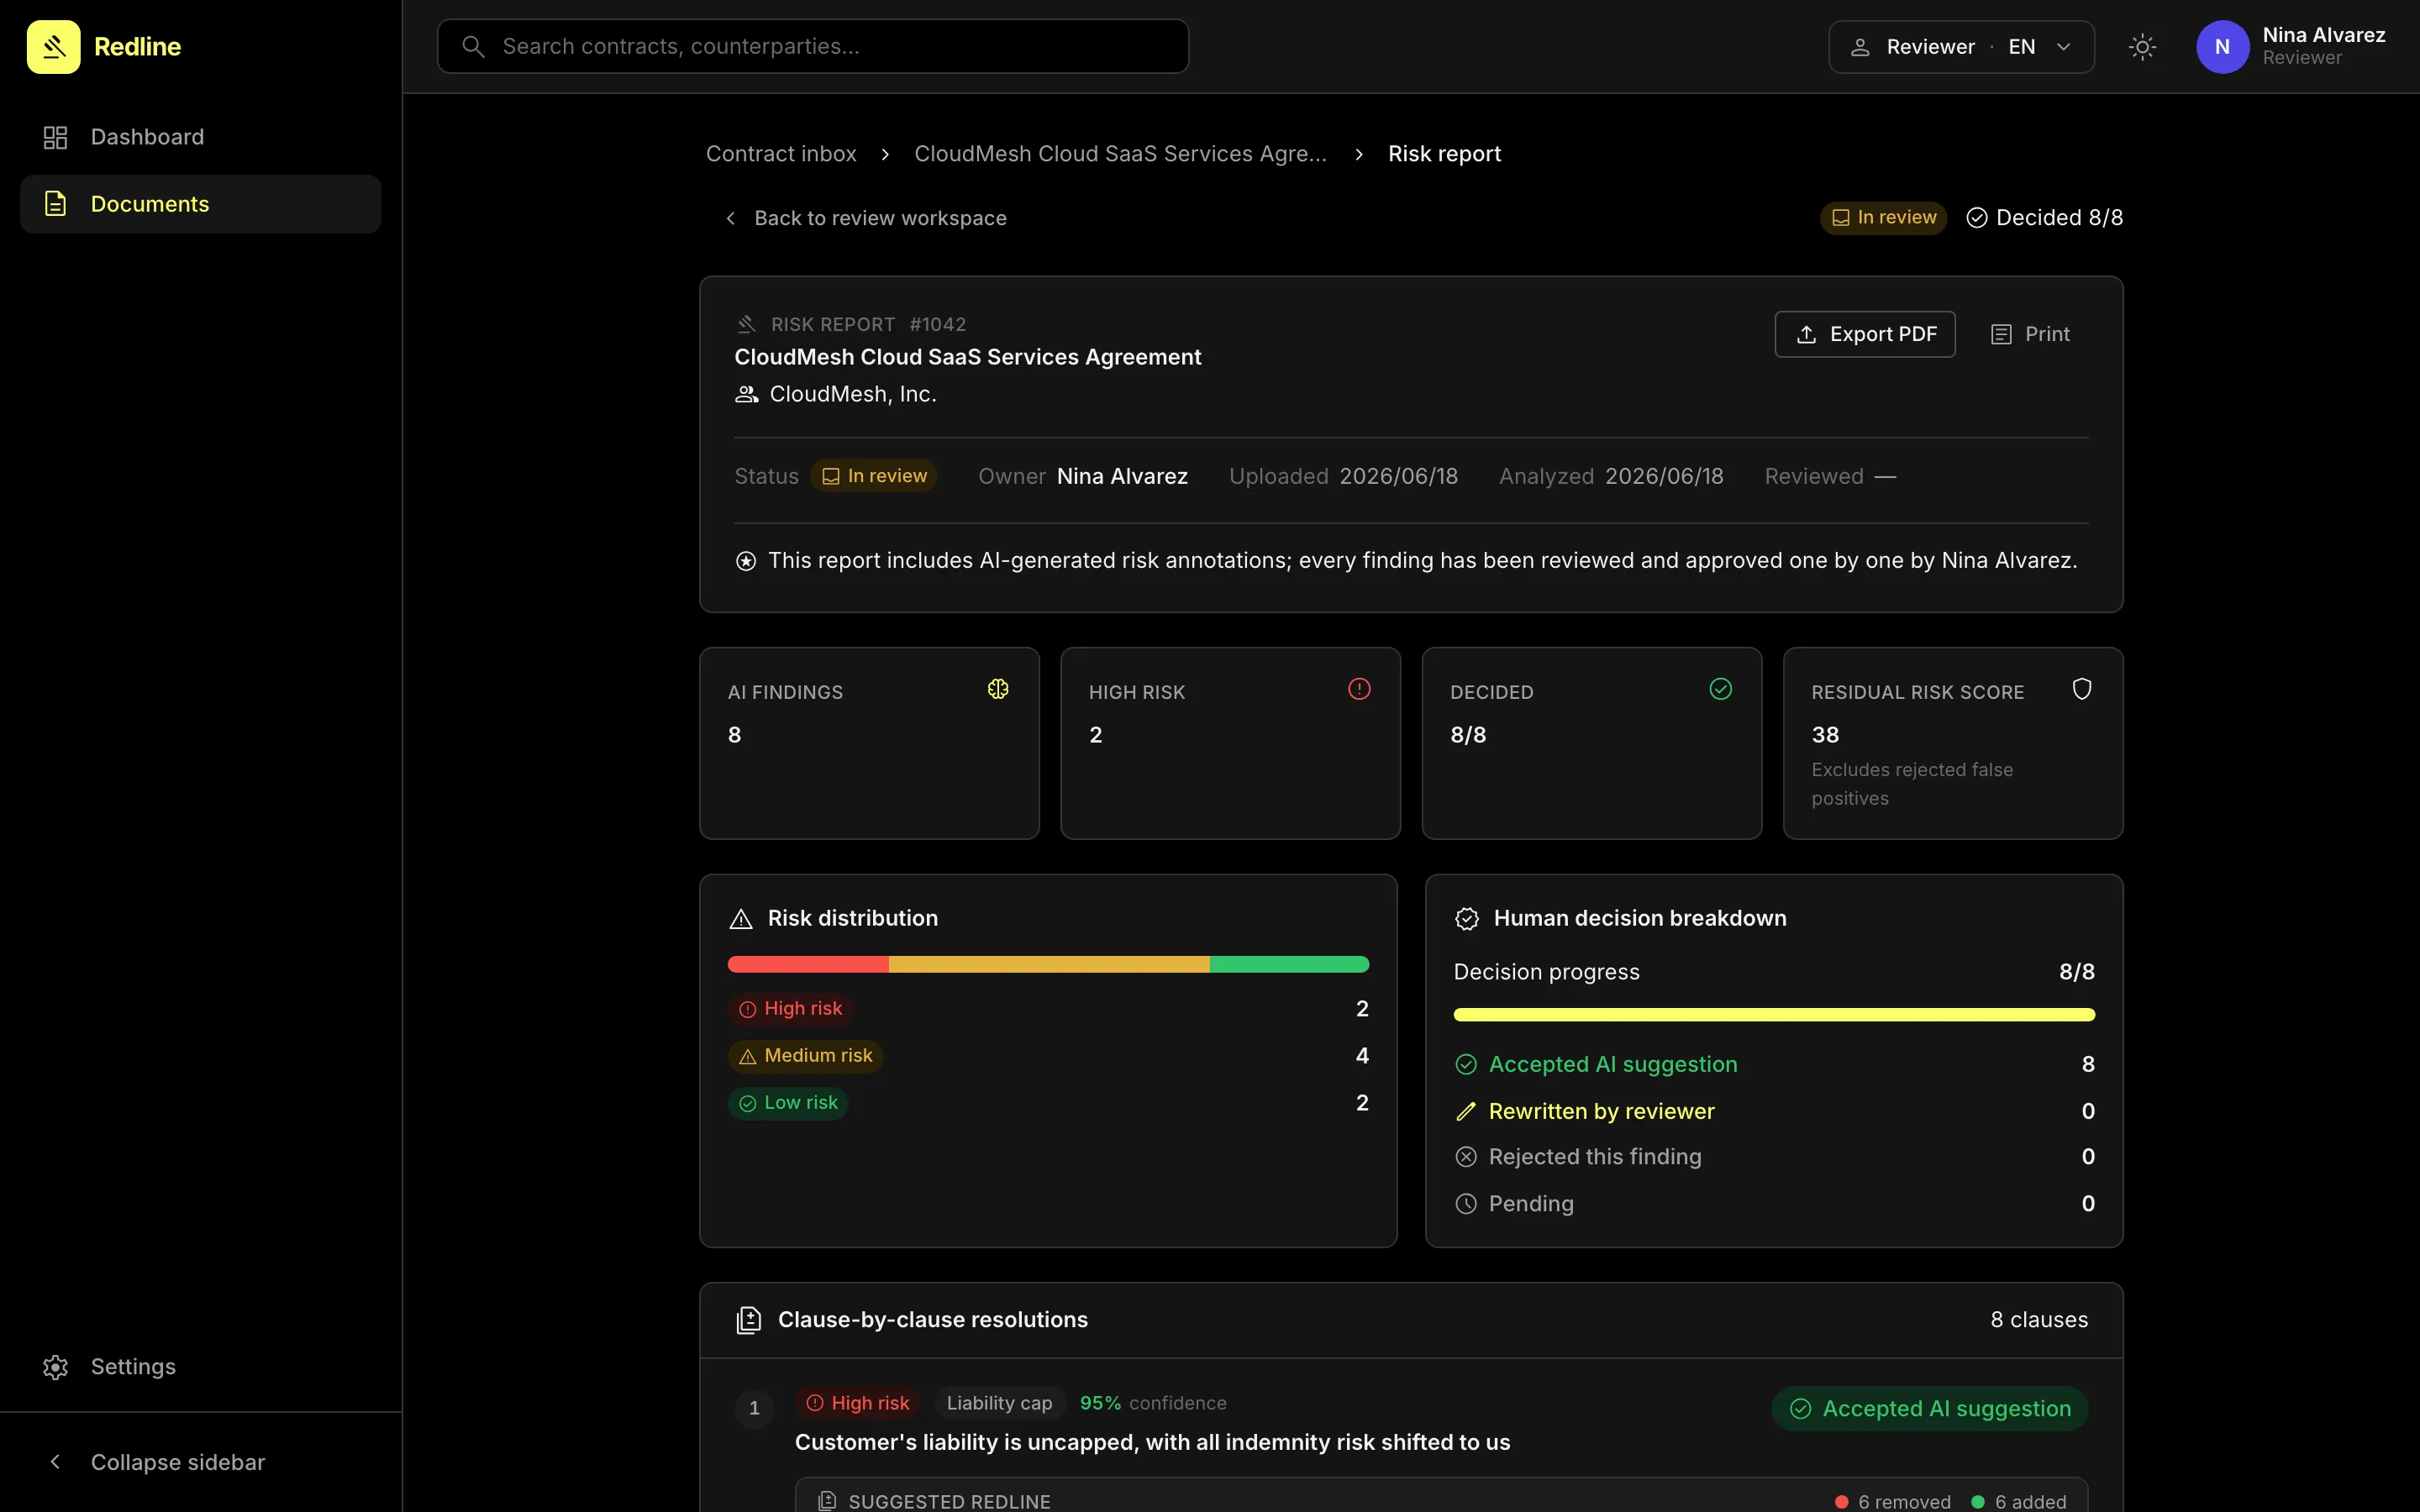Toggle the light/dark theme sun icon
The image size is (2420, 1512).
pyautogui.click(x=2142, y=47)
